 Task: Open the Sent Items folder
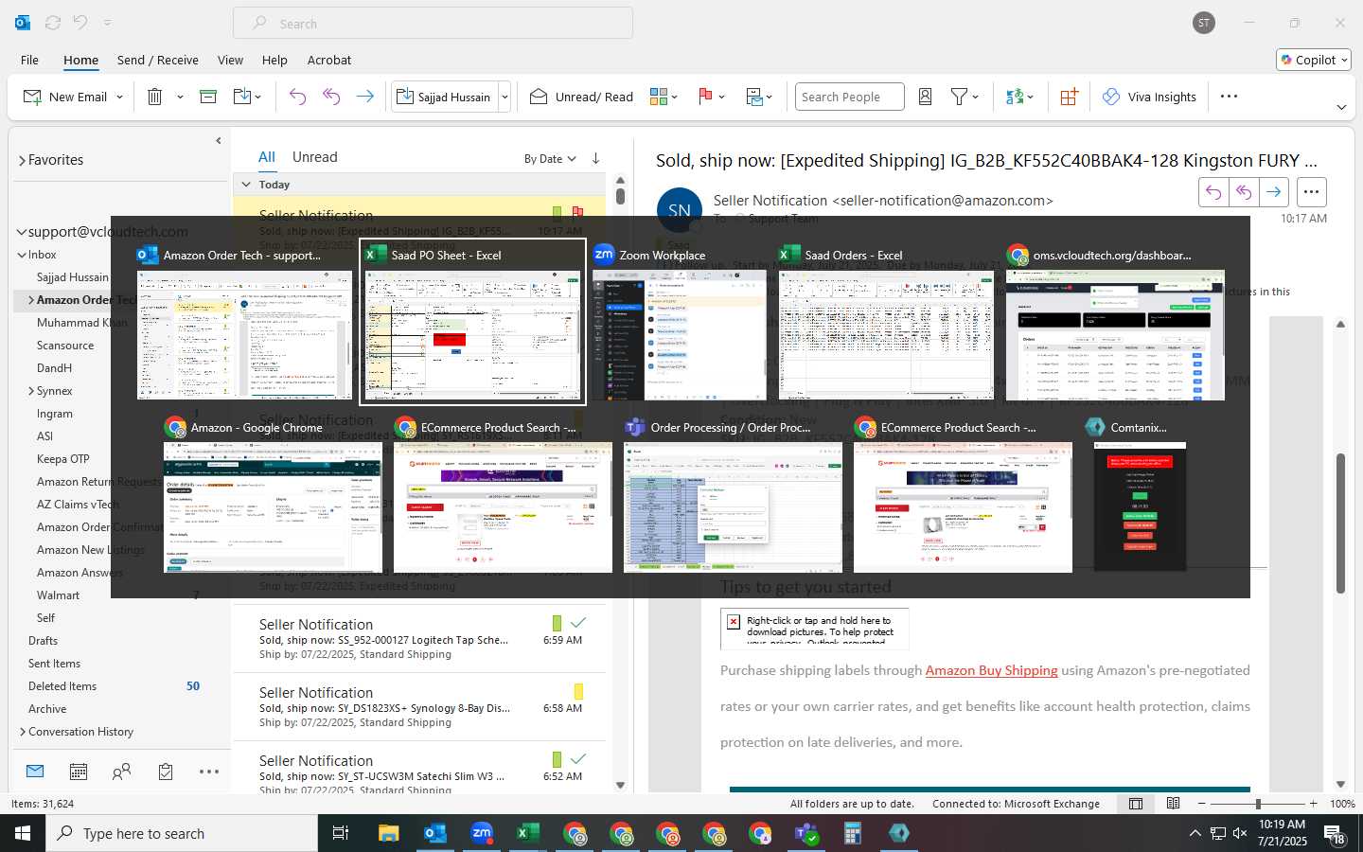(54, 664)
